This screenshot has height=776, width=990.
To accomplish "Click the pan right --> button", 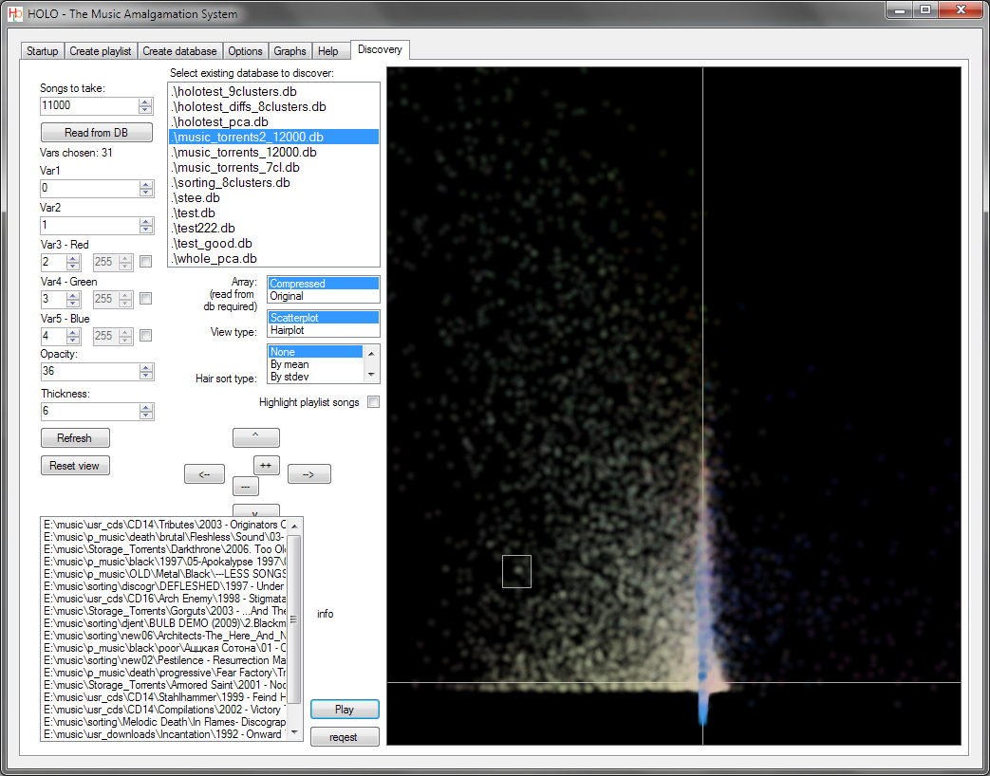I will tap(308, 473).
